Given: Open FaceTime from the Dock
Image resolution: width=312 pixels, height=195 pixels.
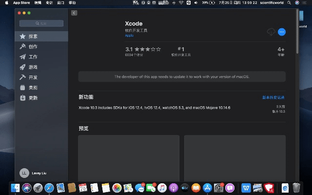Looking at the screenshot, I should [x=151, y=188].
